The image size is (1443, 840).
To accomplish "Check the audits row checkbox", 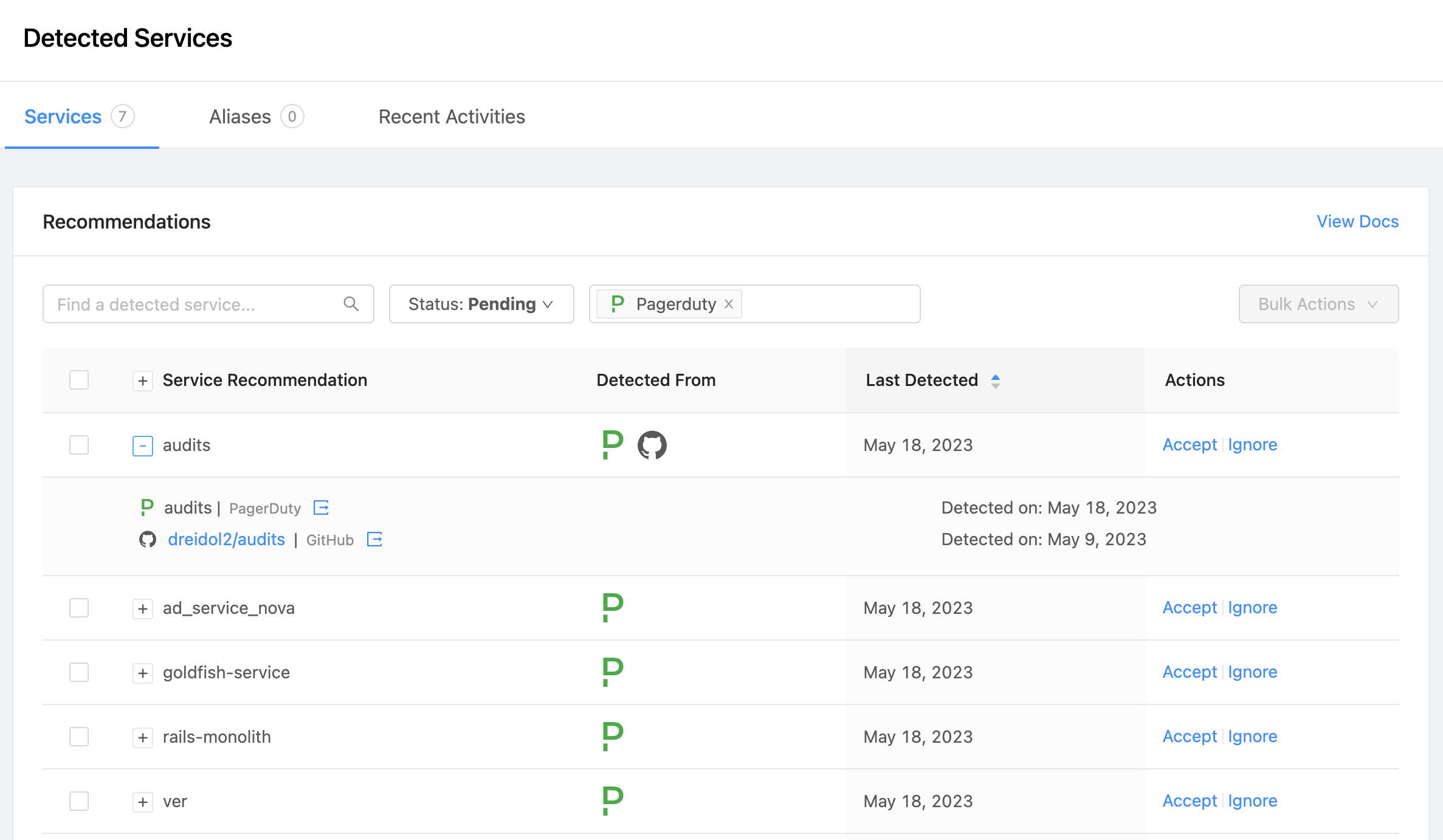I will [79, 445].
